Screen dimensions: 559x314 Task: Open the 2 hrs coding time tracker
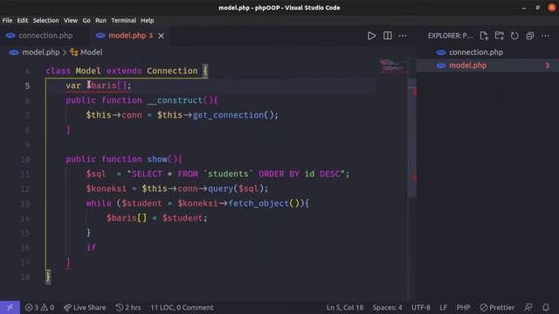128,307
